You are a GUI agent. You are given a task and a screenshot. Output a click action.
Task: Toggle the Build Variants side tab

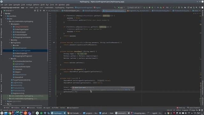[1, 99]
